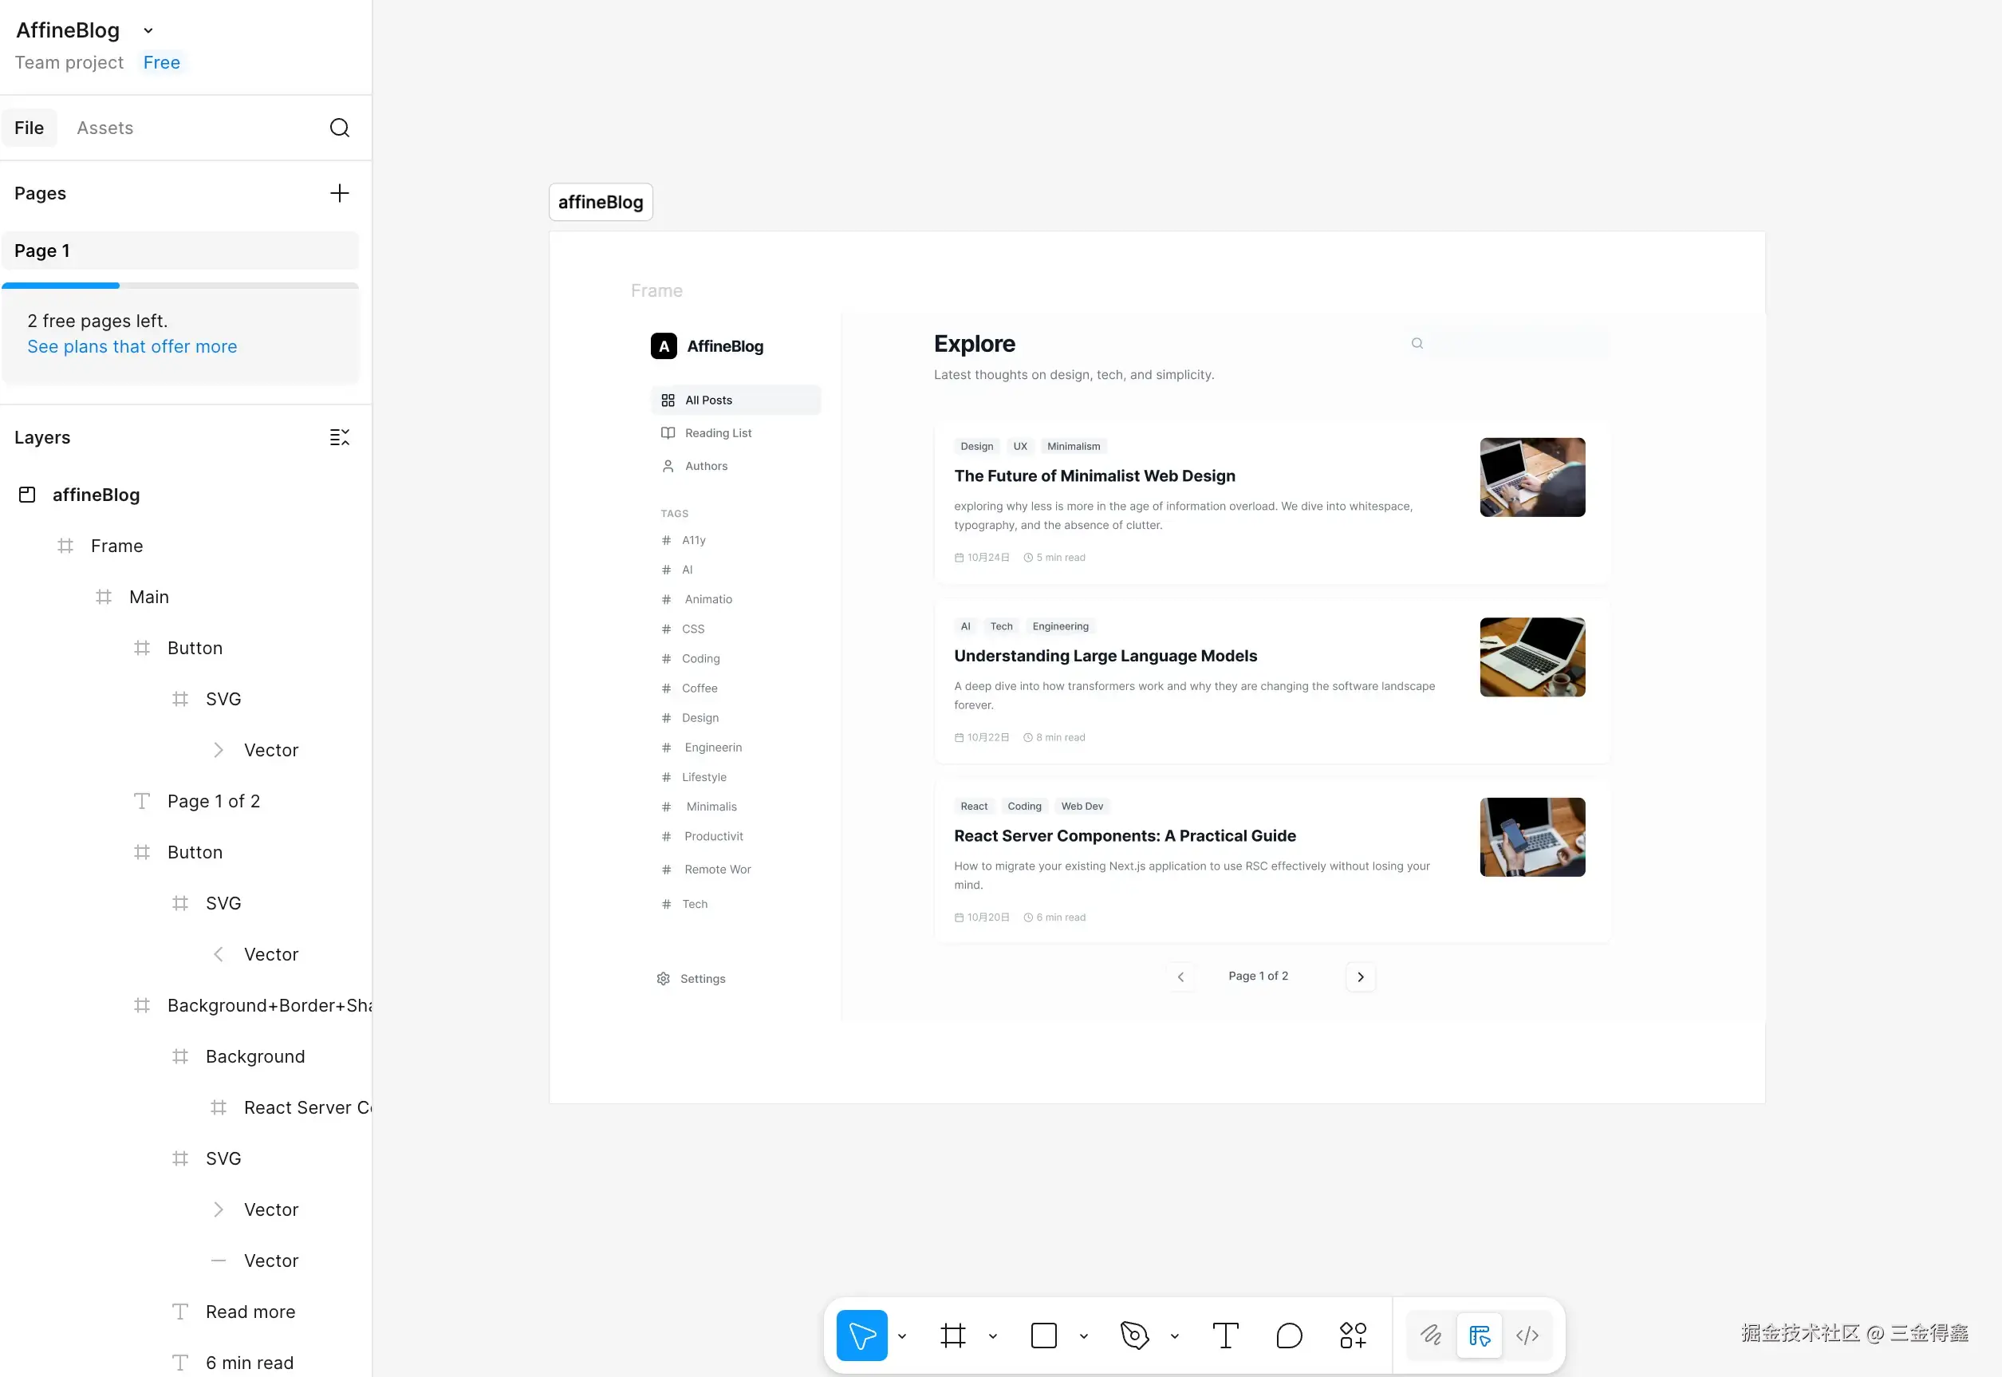Viewport: 2002px width, 1377px height.
Task: Select the Frame tool
Action: [952, 1335]
